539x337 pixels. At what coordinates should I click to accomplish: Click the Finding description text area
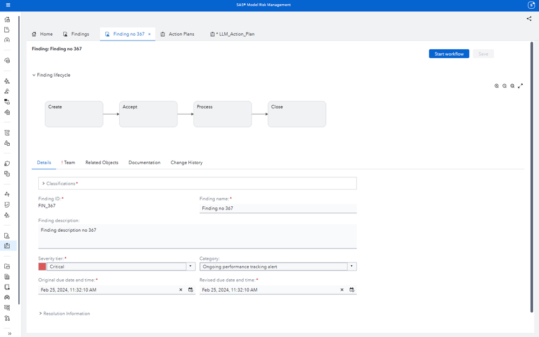tap(197, 237)
